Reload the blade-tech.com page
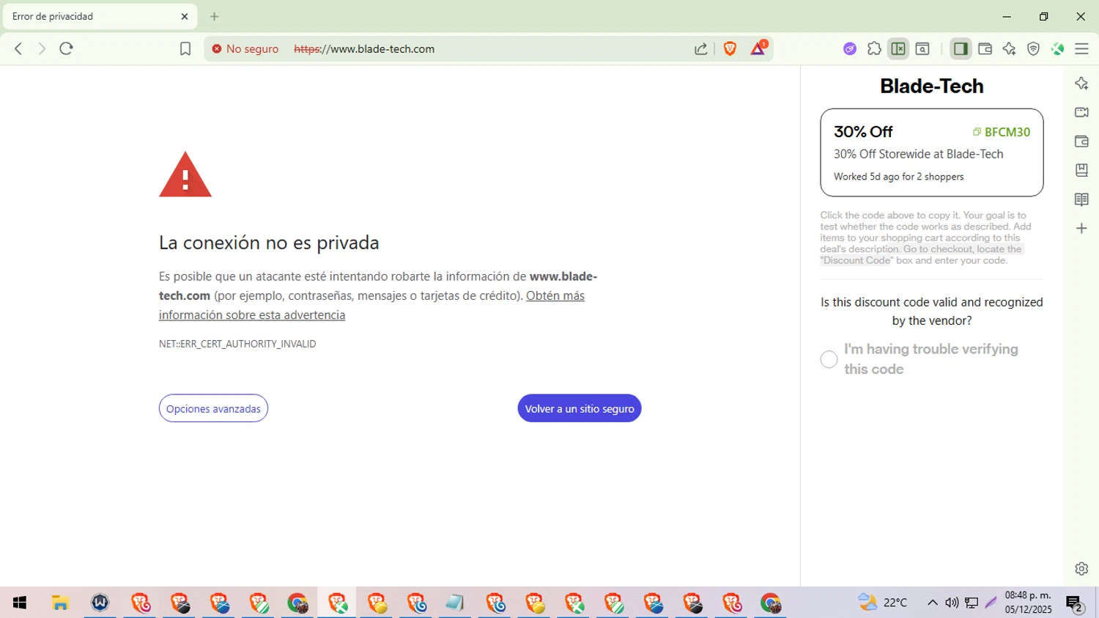 point(67,49)
